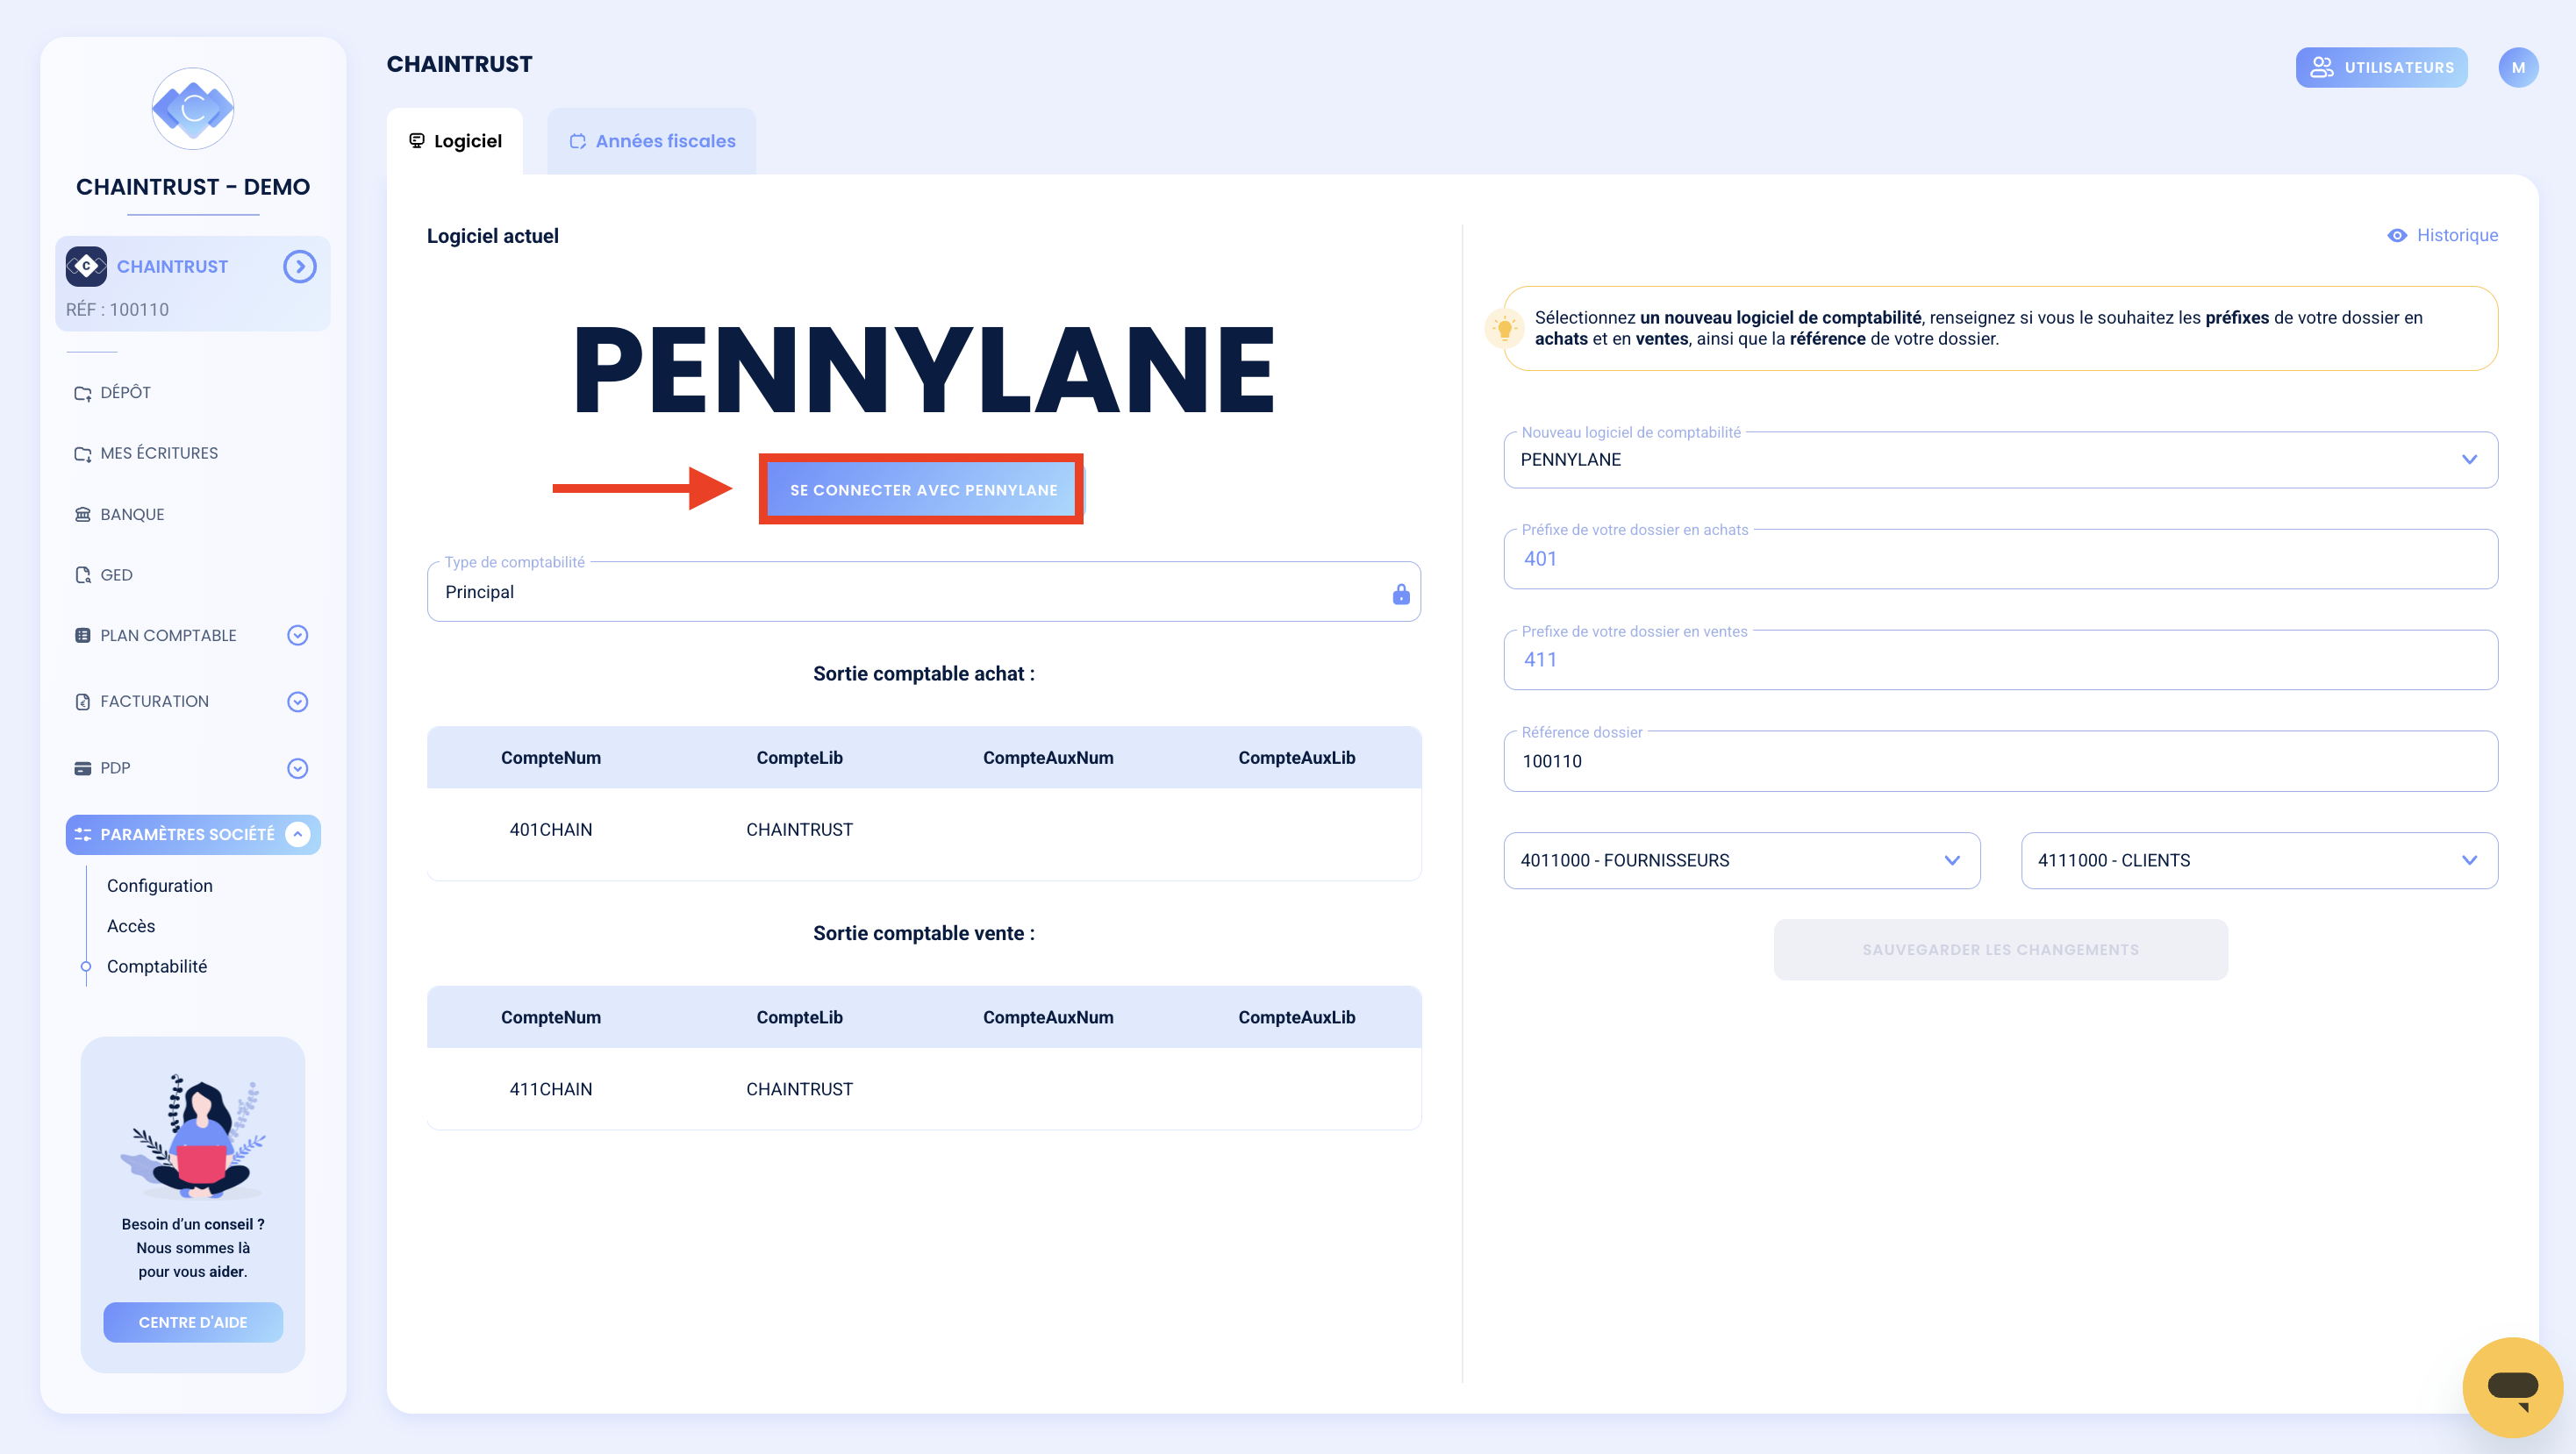Open Nouveau logiciel de comptabilité dropdown
2576x1454 pixels.
(x=2001, y=460)
